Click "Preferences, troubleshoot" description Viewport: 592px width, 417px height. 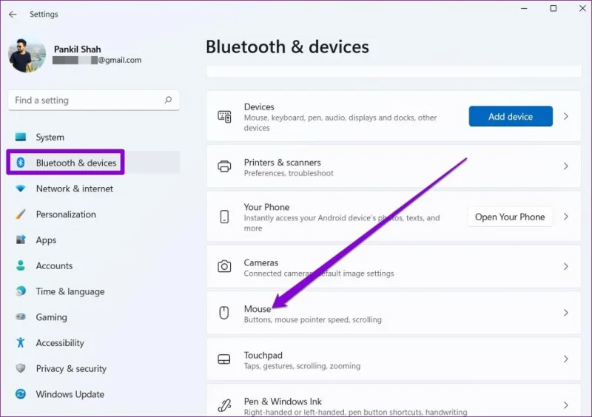[289, 173]
